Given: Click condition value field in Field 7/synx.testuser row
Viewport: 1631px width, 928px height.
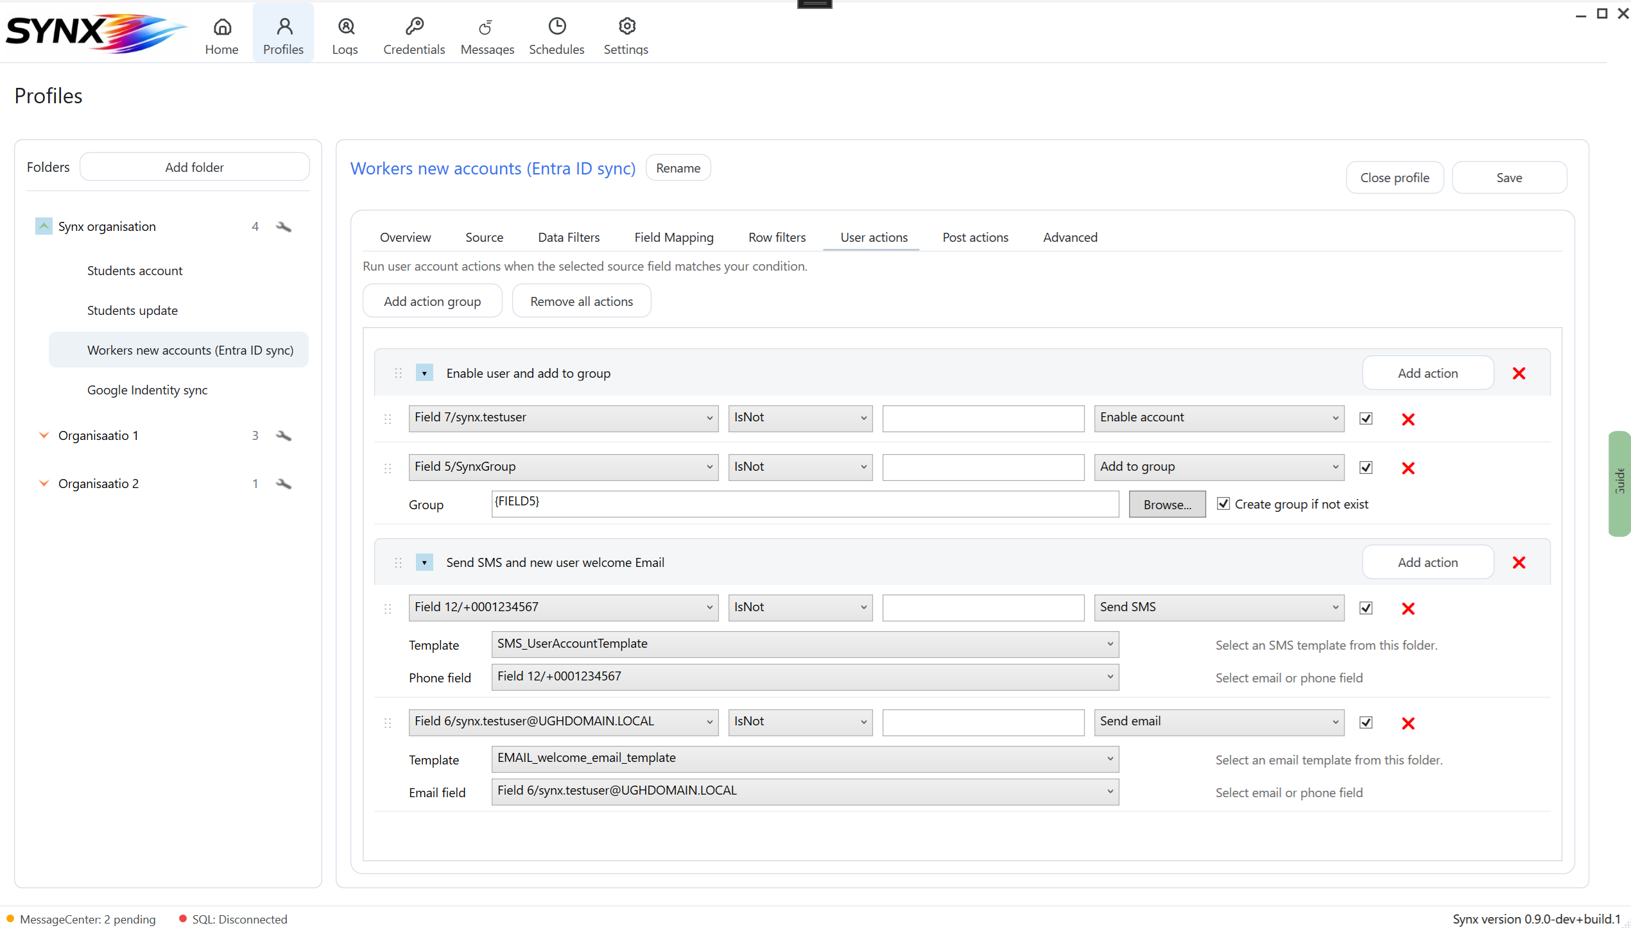Looking at the screenshot, I should click(x=983, y=418).
